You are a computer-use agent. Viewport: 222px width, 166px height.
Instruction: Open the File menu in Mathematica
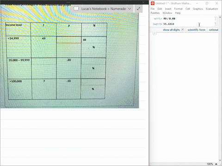[153, 9]
